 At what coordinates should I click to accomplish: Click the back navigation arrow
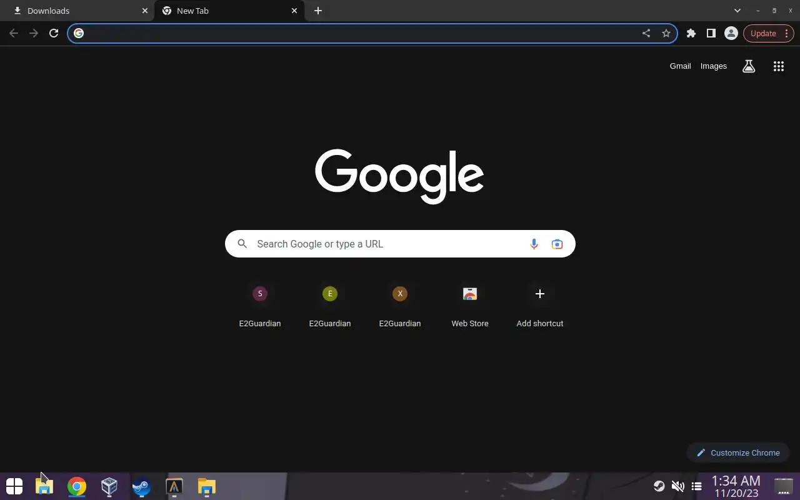[14, 33]
